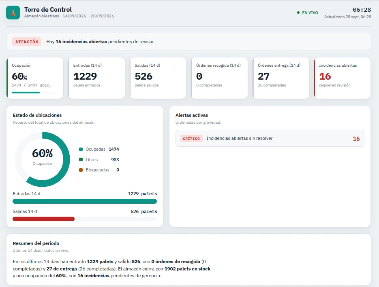Click '1902 palets en stock' in summary
Viewport: 379px width, 287px height.
pos(187,269)
